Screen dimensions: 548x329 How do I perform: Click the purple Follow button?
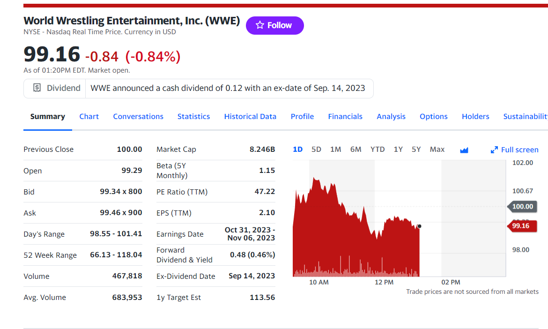274,25
